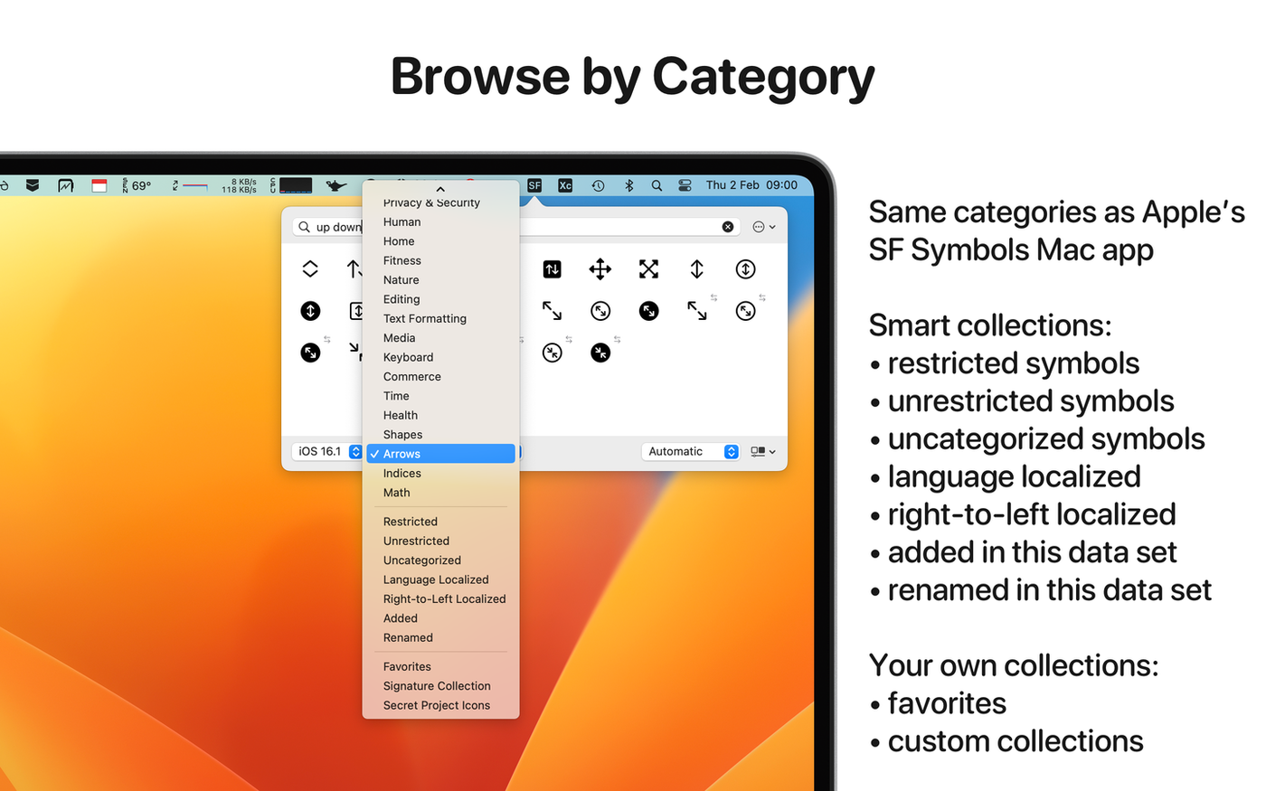Click the Bluetooth icon in menu bar
Screen dimensions: 1266x791
628,185
